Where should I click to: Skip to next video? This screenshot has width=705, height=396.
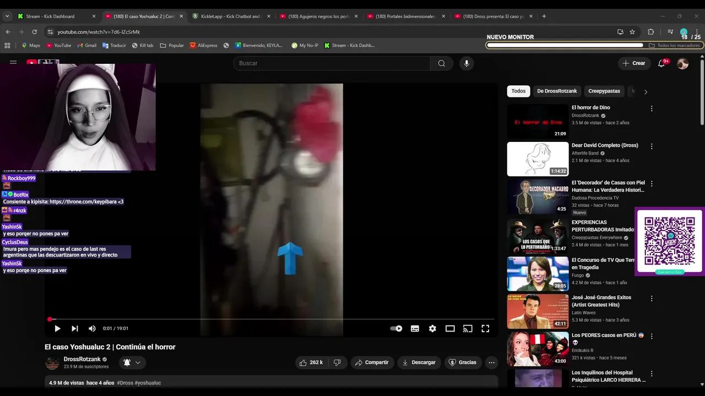coord(75,328)
